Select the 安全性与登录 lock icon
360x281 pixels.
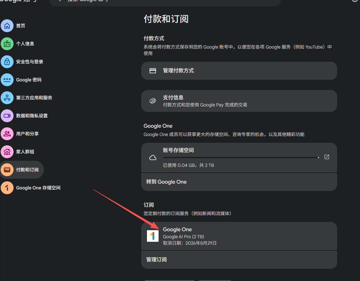pyautogui.click(x=7, y=62)
